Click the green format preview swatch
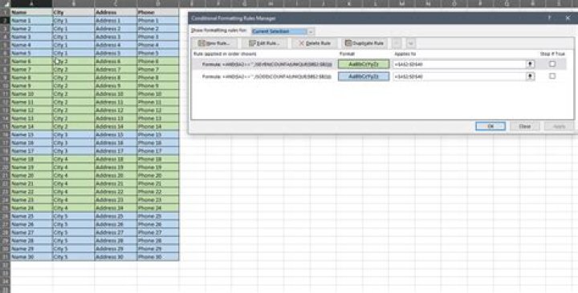Image resolution: width=578 pixels, height=293 pixels. coord(364,64)
